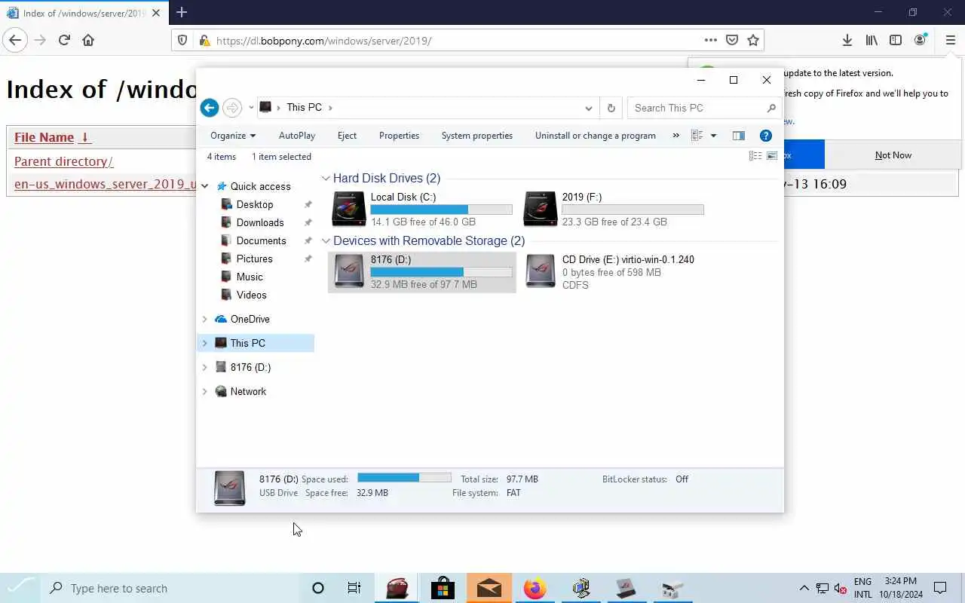The width and height of the screenshot is (965, 603).
Task: Refresh the This PC view
Action: 611,108
